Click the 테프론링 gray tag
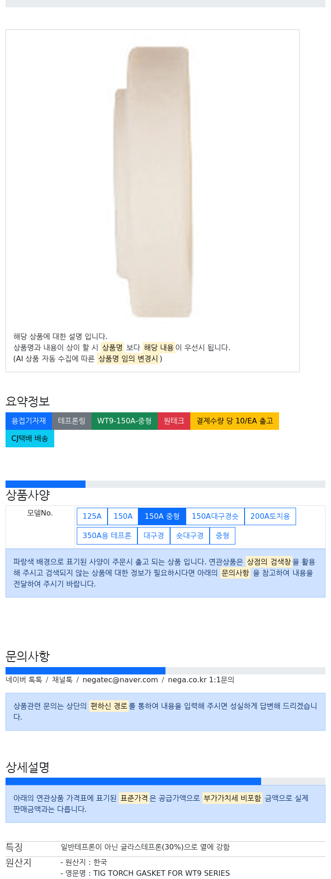 pos(71,421)
